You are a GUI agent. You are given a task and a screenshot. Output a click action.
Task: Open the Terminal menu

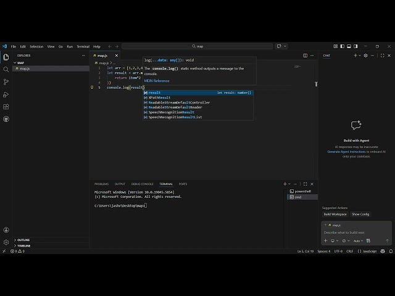coord(83,47)
